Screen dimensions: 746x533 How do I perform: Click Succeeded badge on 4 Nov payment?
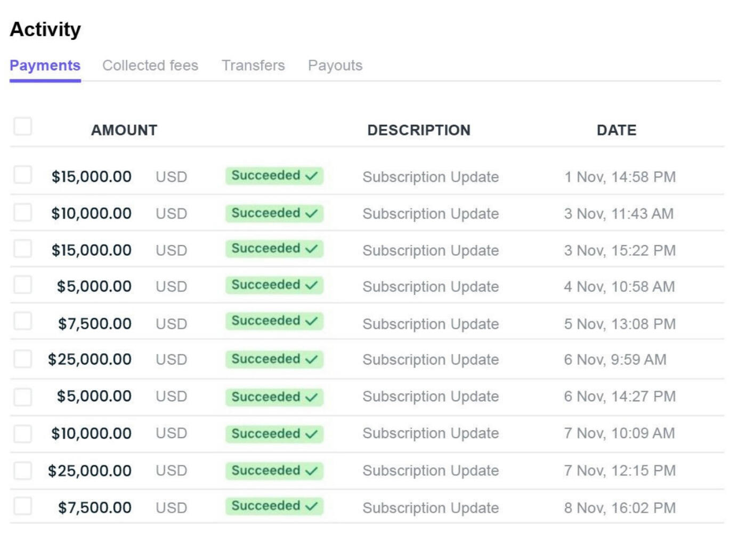274,285
